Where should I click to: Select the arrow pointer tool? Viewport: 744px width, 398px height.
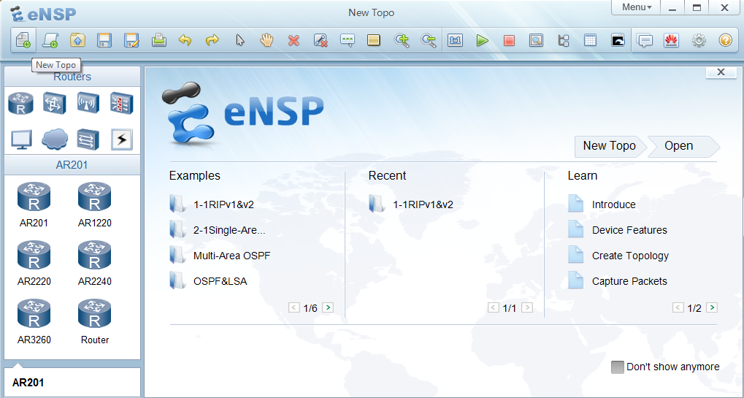coord(239,40)
